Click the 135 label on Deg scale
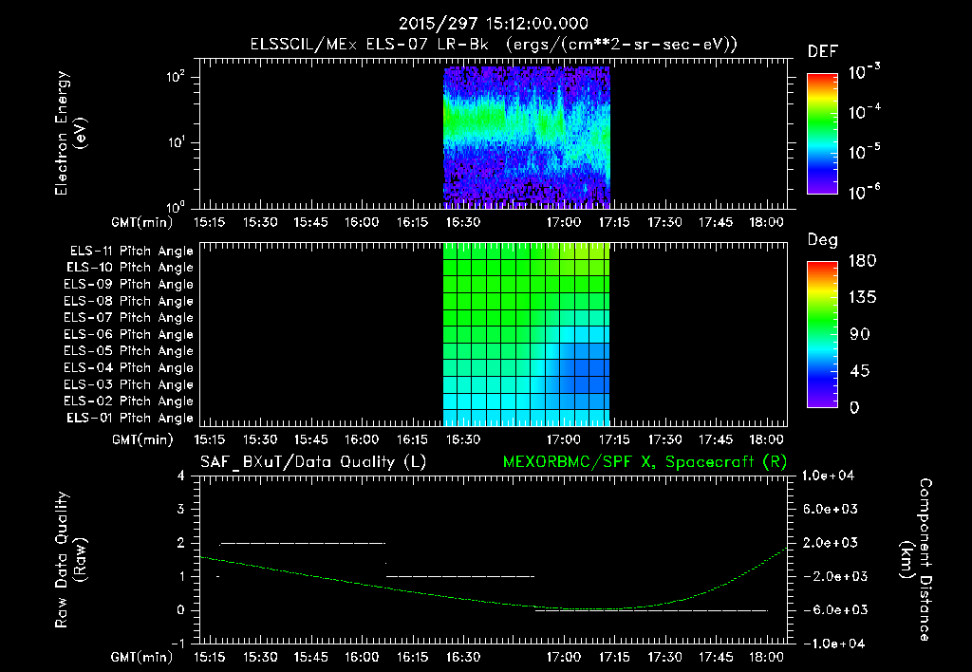 point(862,297)
